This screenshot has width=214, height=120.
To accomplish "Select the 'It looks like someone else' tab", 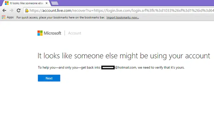I will (x=26, y=3).
